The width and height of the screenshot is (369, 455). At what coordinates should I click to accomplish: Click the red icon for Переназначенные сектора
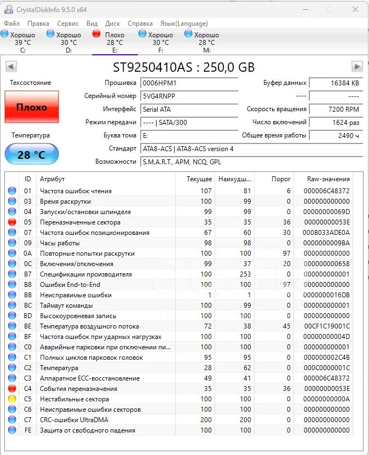[x=12, y=222]
